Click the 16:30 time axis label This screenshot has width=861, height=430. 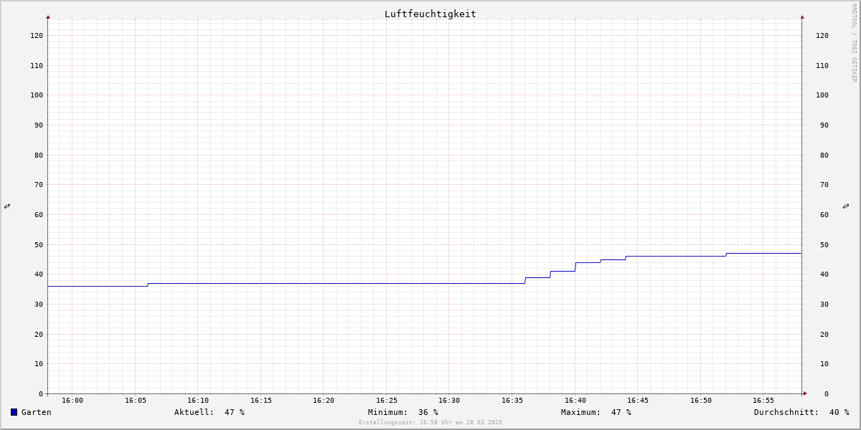point(449,401)
